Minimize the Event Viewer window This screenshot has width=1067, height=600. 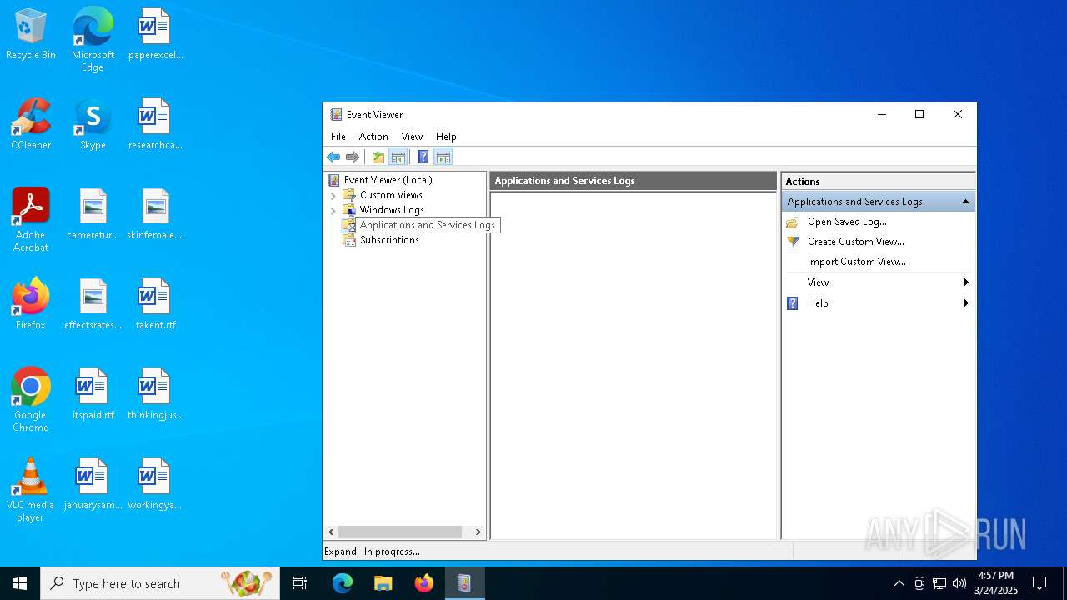click(x=882, y=115)
